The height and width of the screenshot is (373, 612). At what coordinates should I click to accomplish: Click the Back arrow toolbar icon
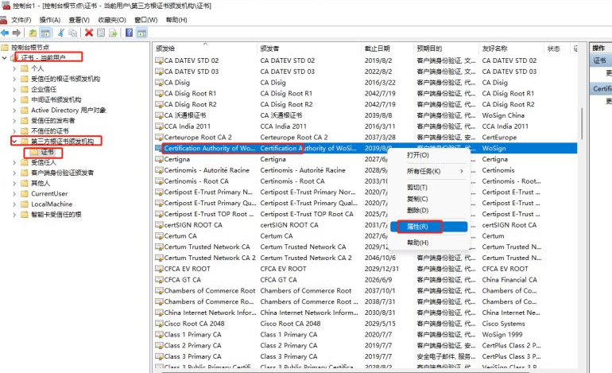(6, 33)
